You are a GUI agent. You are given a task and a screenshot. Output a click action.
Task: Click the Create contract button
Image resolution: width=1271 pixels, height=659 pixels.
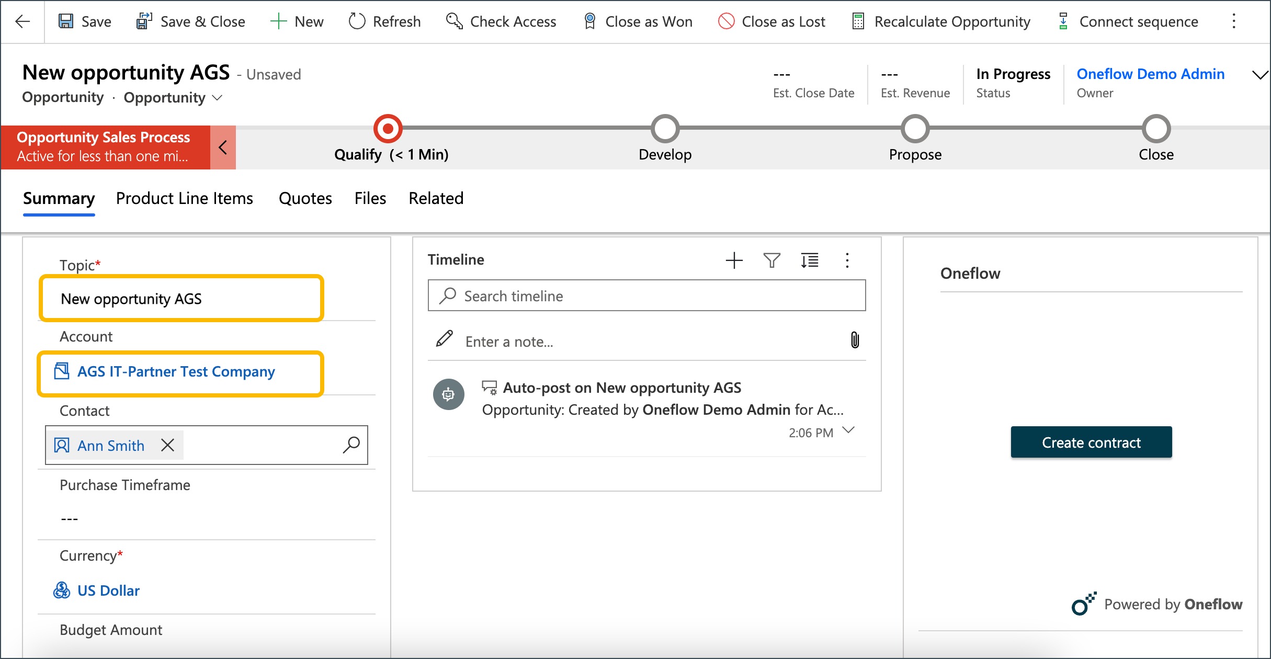click(1091, 442)
